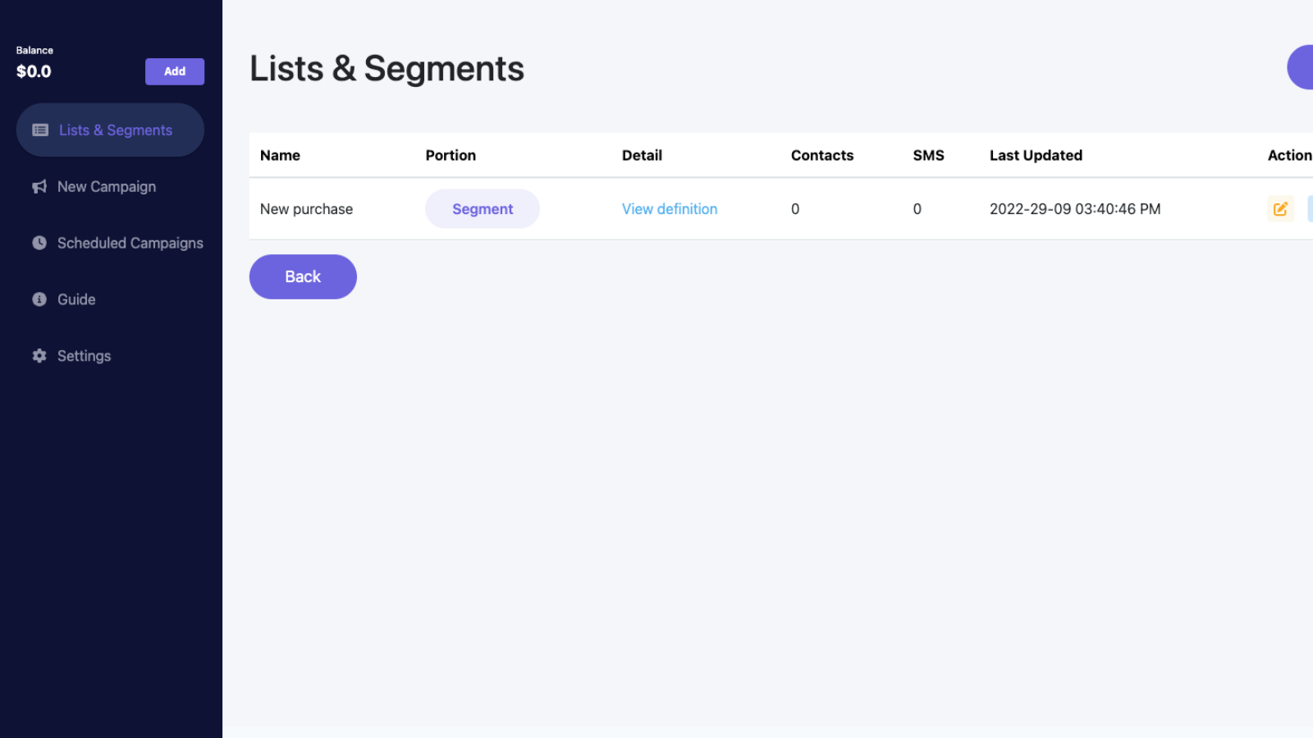Screen dimensions: 1313x738
Task: Click the clock icon for Scheduled Campaigns
Action: click(x=39, y=243)
